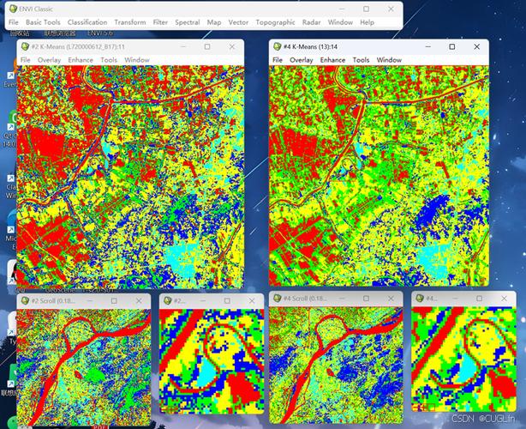Click the #4 zoom window icon
The height and width of the screenshot is (429, 526).
[x=420, y=298]
